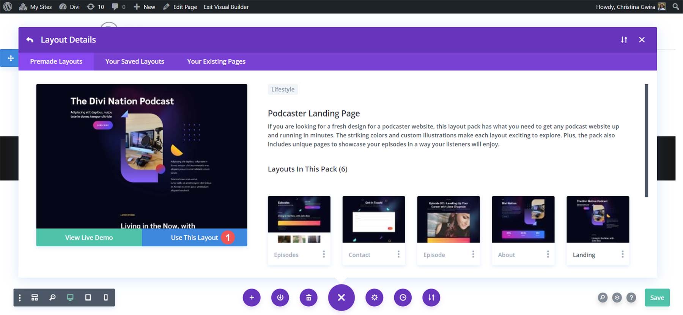Click View Live Demo button

[x=89, y=238]
